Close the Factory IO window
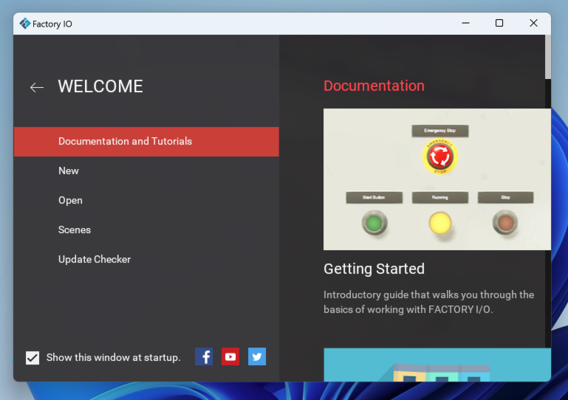The image size is (568, 400). 533,23
